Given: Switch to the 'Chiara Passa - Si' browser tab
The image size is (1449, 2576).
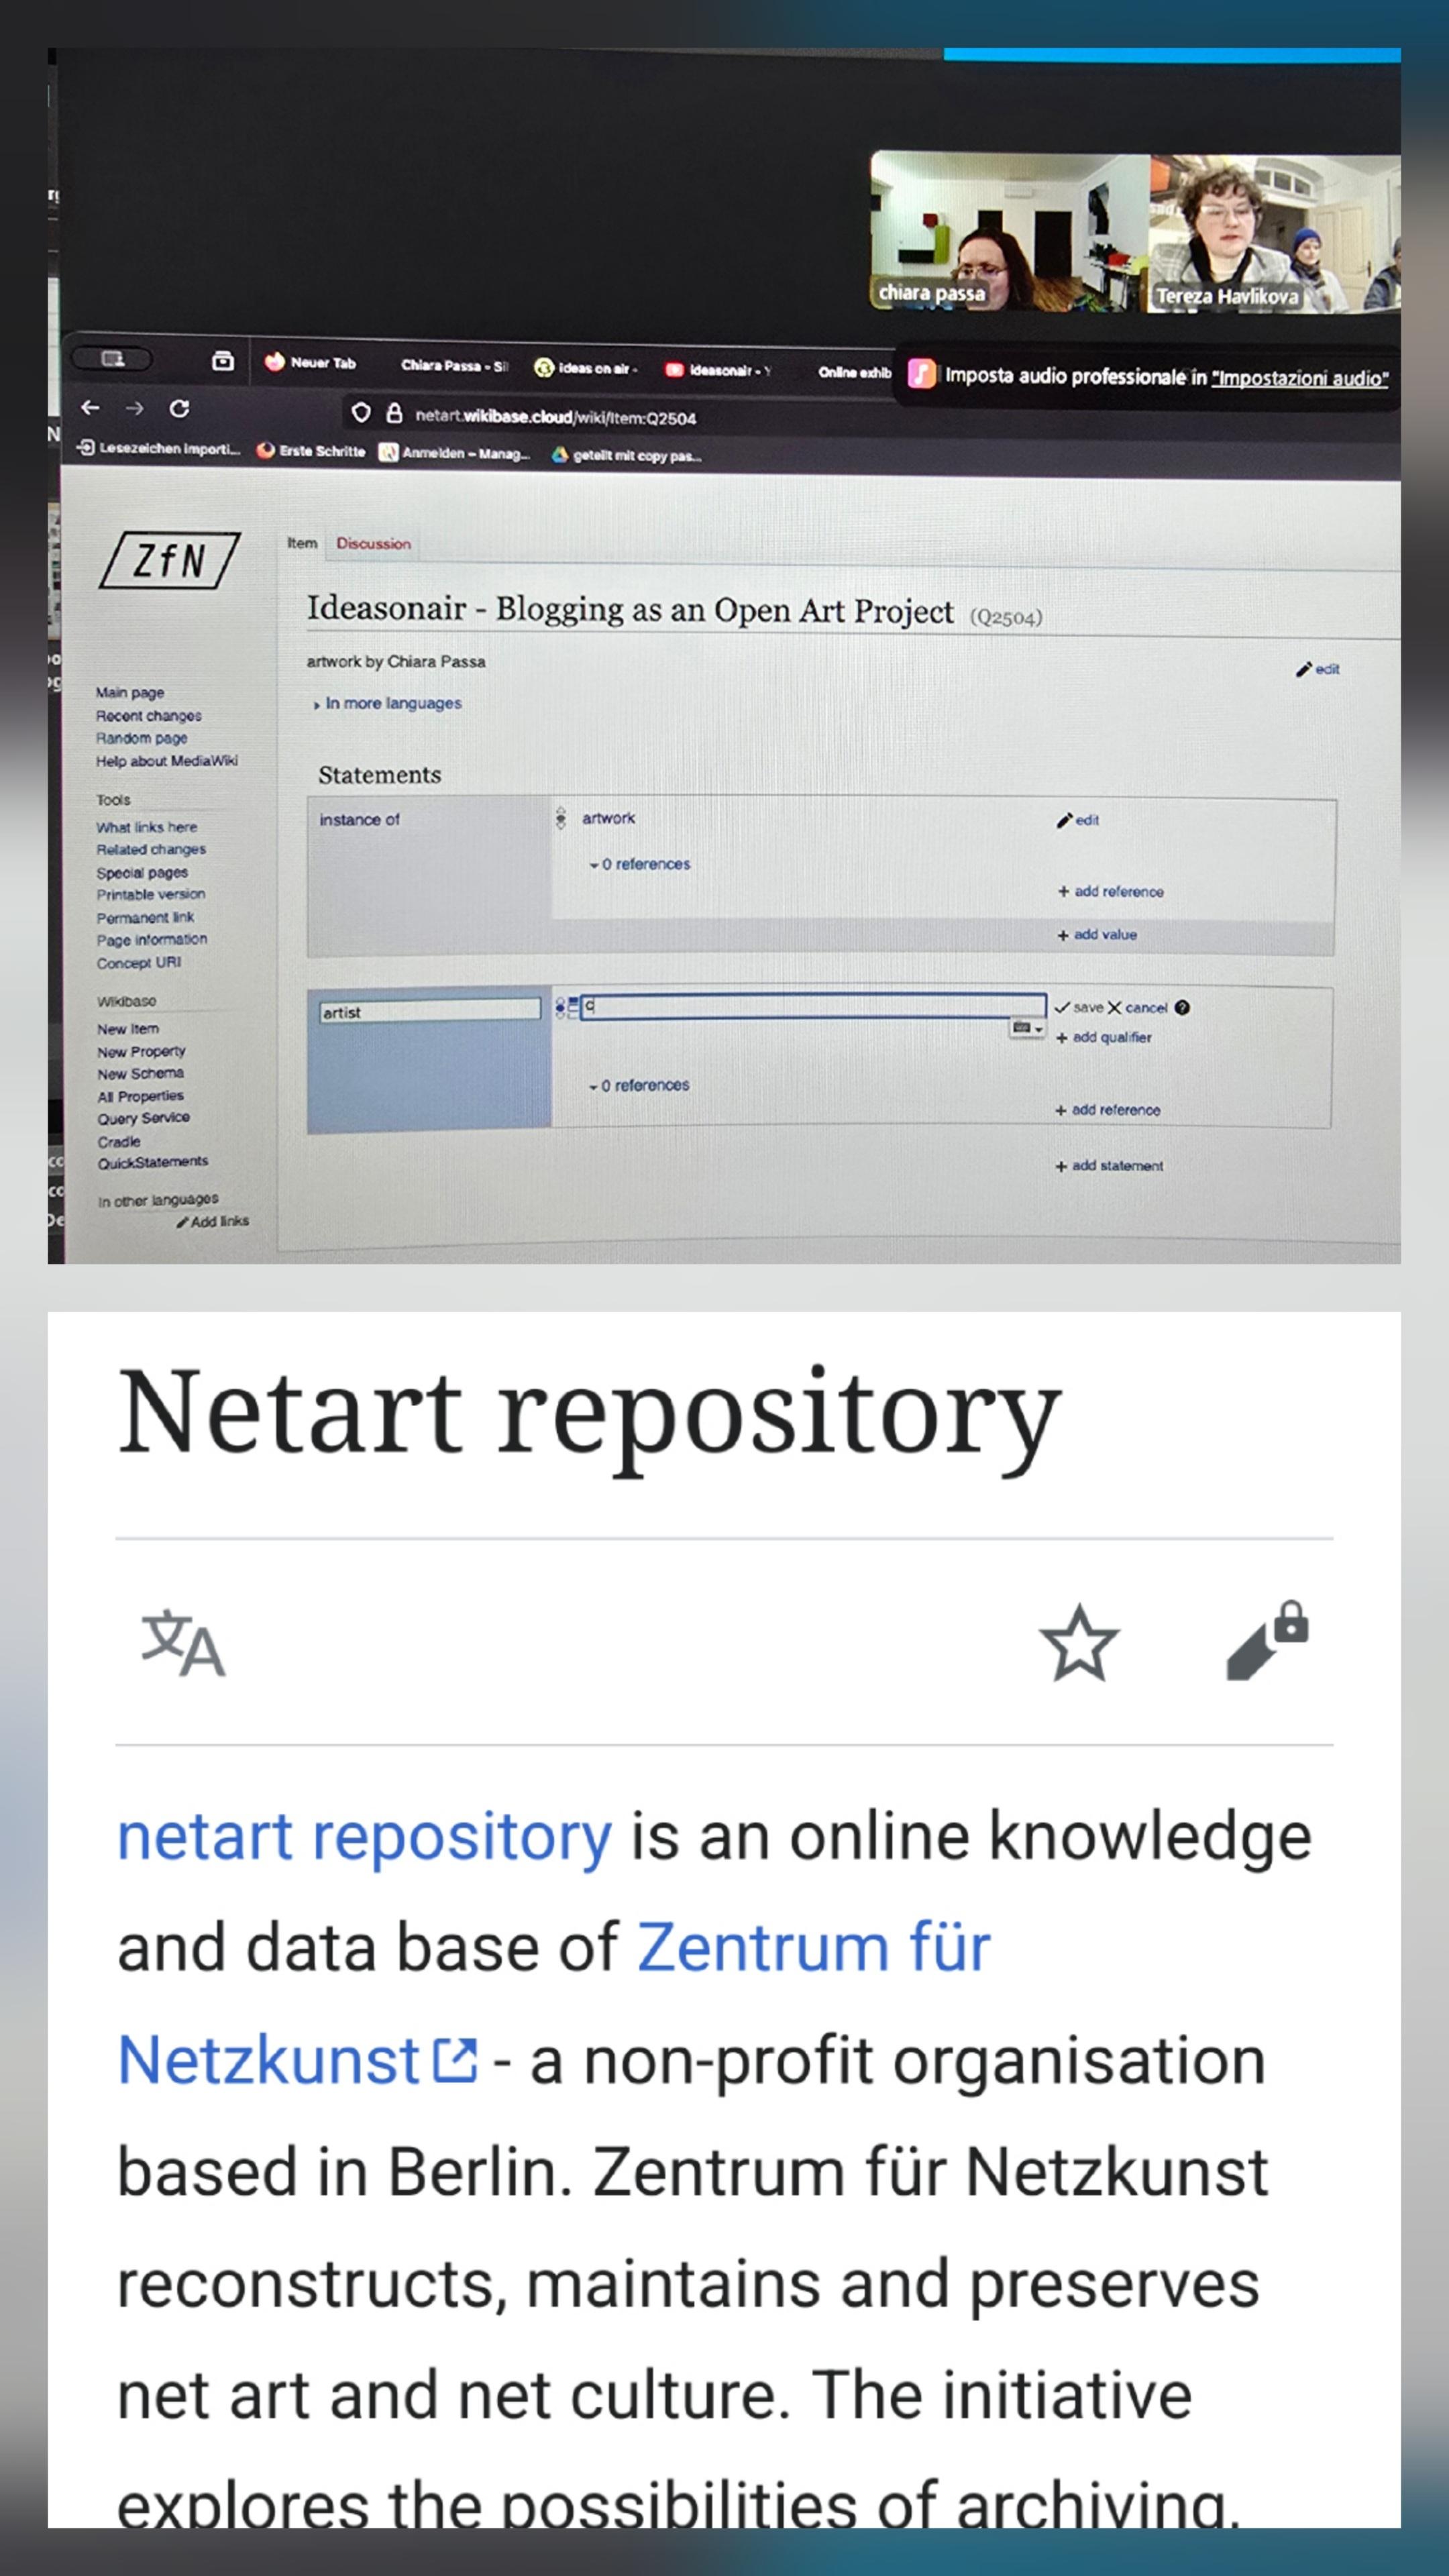Looking at the screenshot, I should [454, 365].
